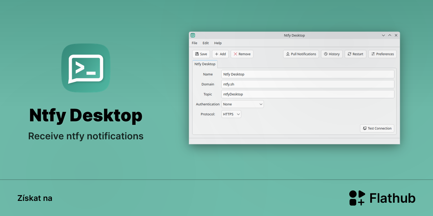The image size is (433, 216).
Task: Minimize the Ntfy Desktop window
Action: (384, 35)
